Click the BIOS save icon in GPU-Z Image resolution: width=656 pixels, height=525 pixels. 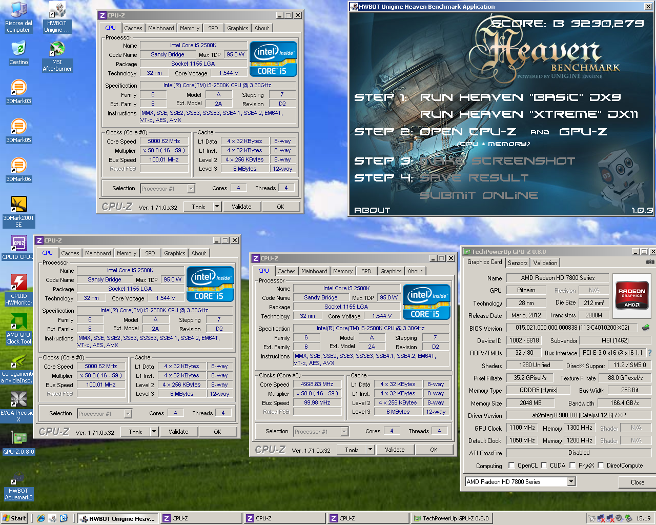(646, 327)
